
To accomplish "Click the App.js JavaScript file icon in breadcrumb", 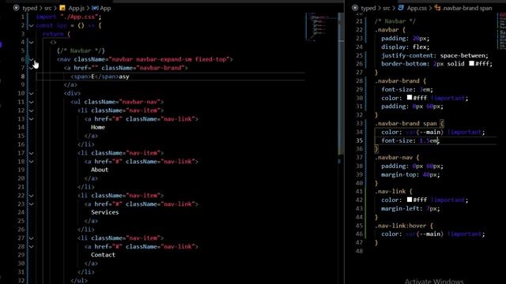I will click(x=62, y=8).
